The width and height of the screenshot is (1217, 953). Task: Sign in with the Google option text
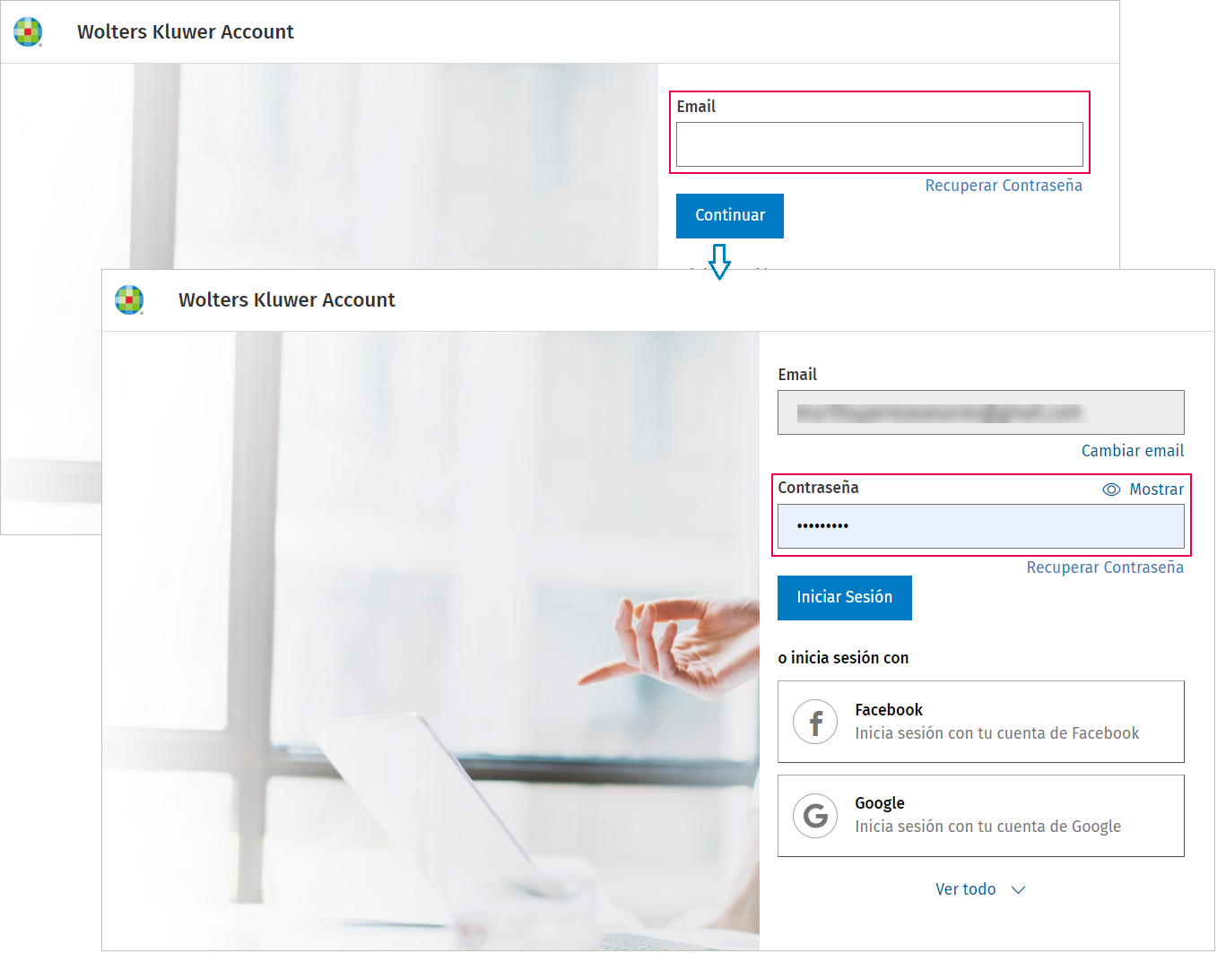pos(987,827)
